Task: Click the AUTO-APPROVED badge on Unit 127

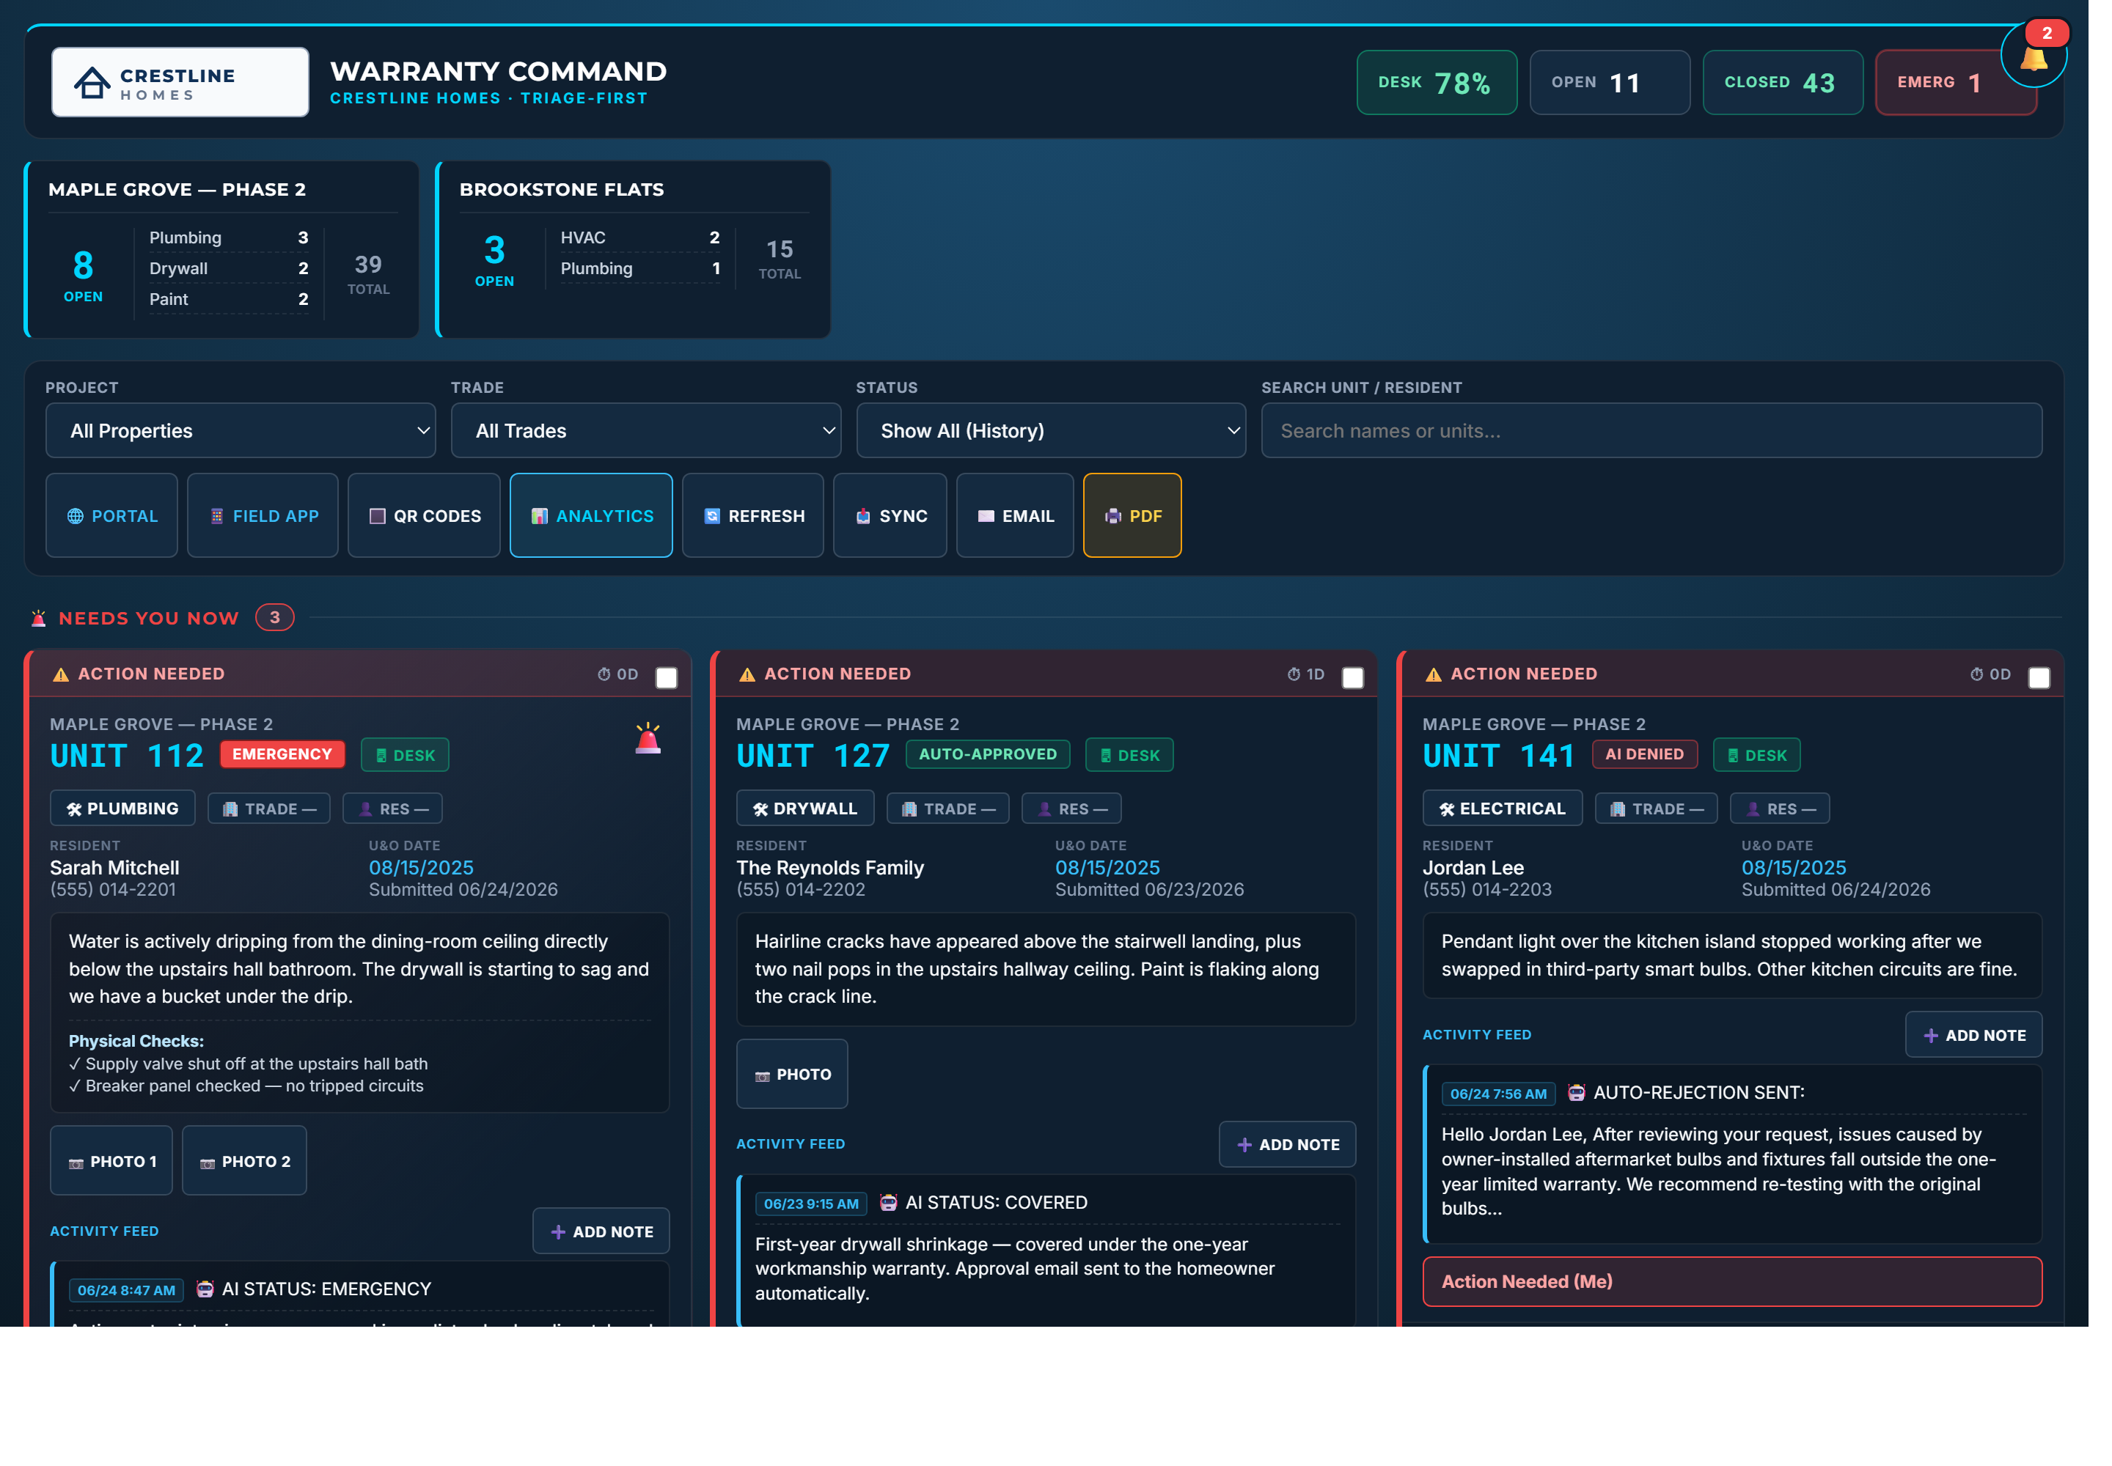Action: (x=987, y=754)
